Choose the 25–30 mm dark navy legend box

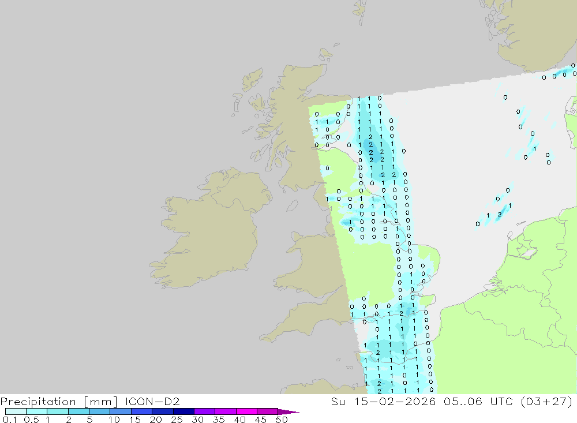click(x=183, y=411)
